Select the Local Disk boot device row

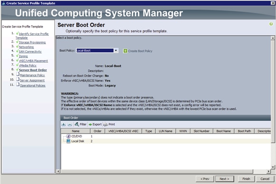tap(166, 141)
